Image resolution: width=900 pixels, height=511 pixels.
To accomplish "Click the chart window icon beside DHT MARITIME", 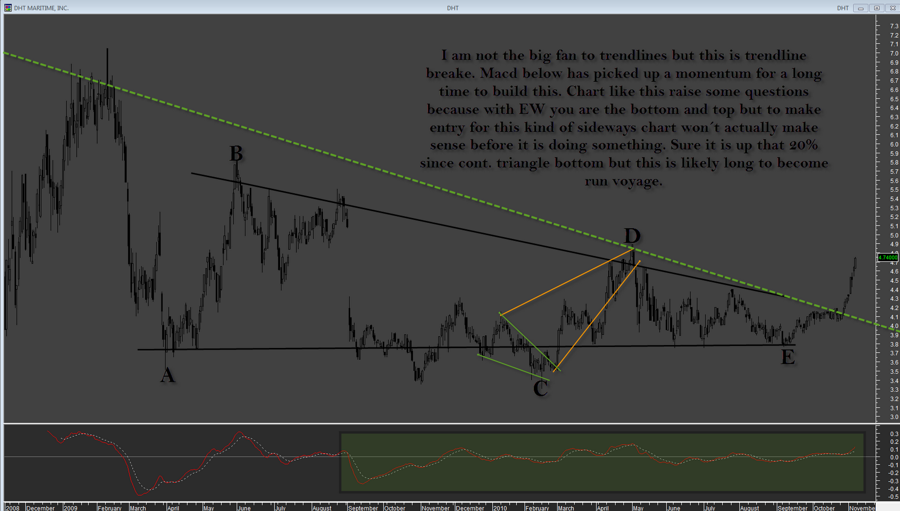I will (x=7, y=8).
